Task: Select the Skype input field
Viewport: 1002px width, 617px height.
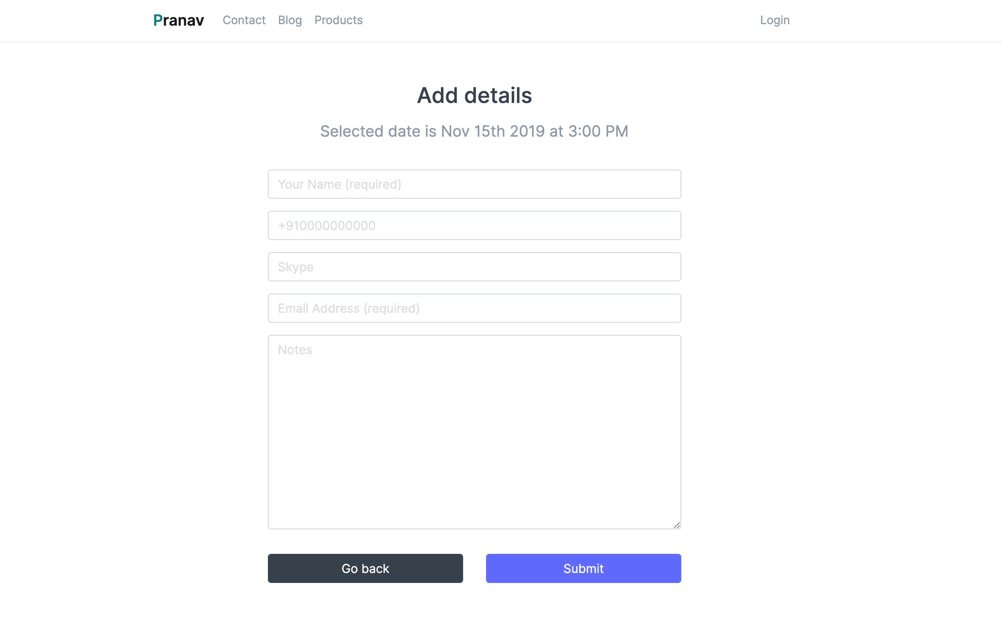Action: (474, 267)
